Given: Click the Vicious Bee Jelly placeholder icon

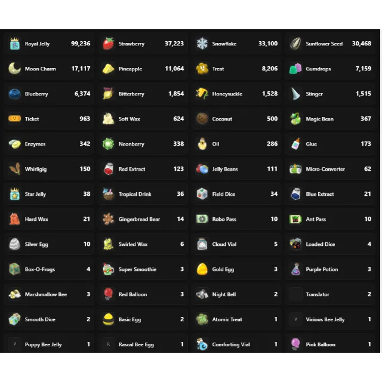Looking at the screenshot, I should [295, 319].
